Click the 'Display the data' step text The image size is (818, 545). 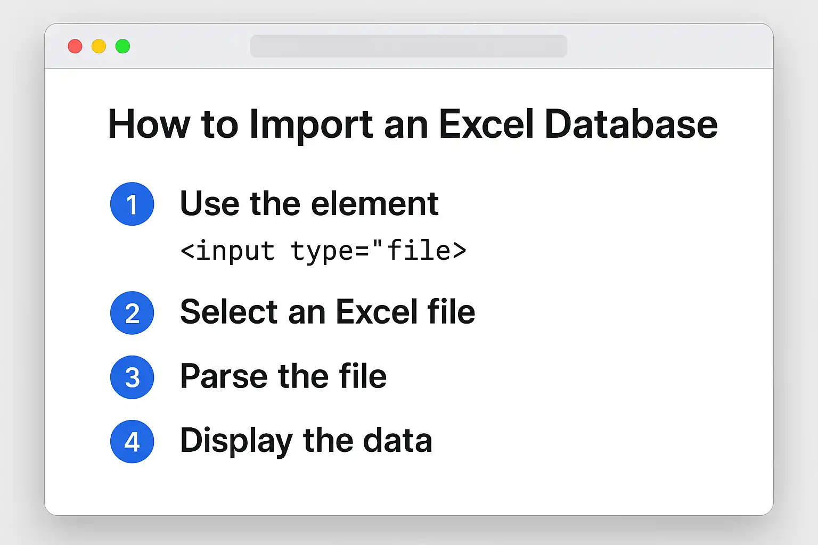pyautogui.click(x=306, y=441)
